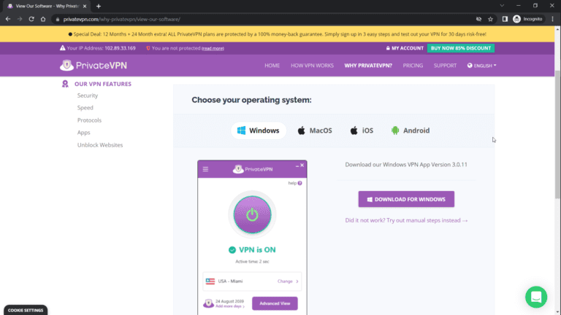Click the hamburger menu in app preview
The image size is (561, 315).
(x=205, y=169)
